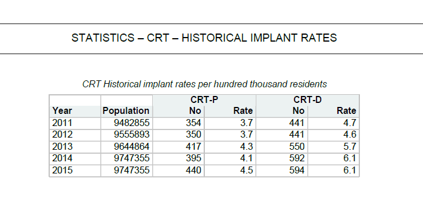Select the Population column header
Image resolution: width=423 pixels, height=222 pixels.
(x=126, y=111)
